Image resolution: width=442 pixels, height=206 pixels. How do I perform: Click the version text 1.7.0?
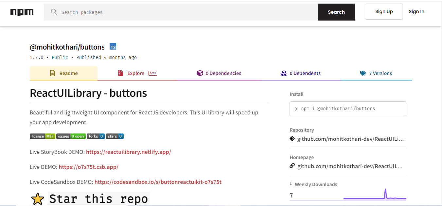(x=37, y=57)
